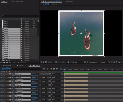Take a snapshot with the camera icon

[68, 62]
